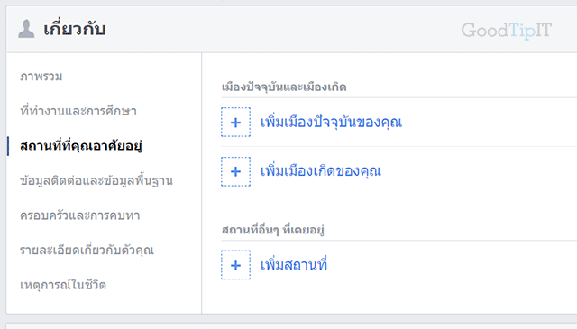Click the เพิ่มเมืองปัจจุบันของคุณ link
577x329 pixels.
pyautogui.click(x=331, y=123)
